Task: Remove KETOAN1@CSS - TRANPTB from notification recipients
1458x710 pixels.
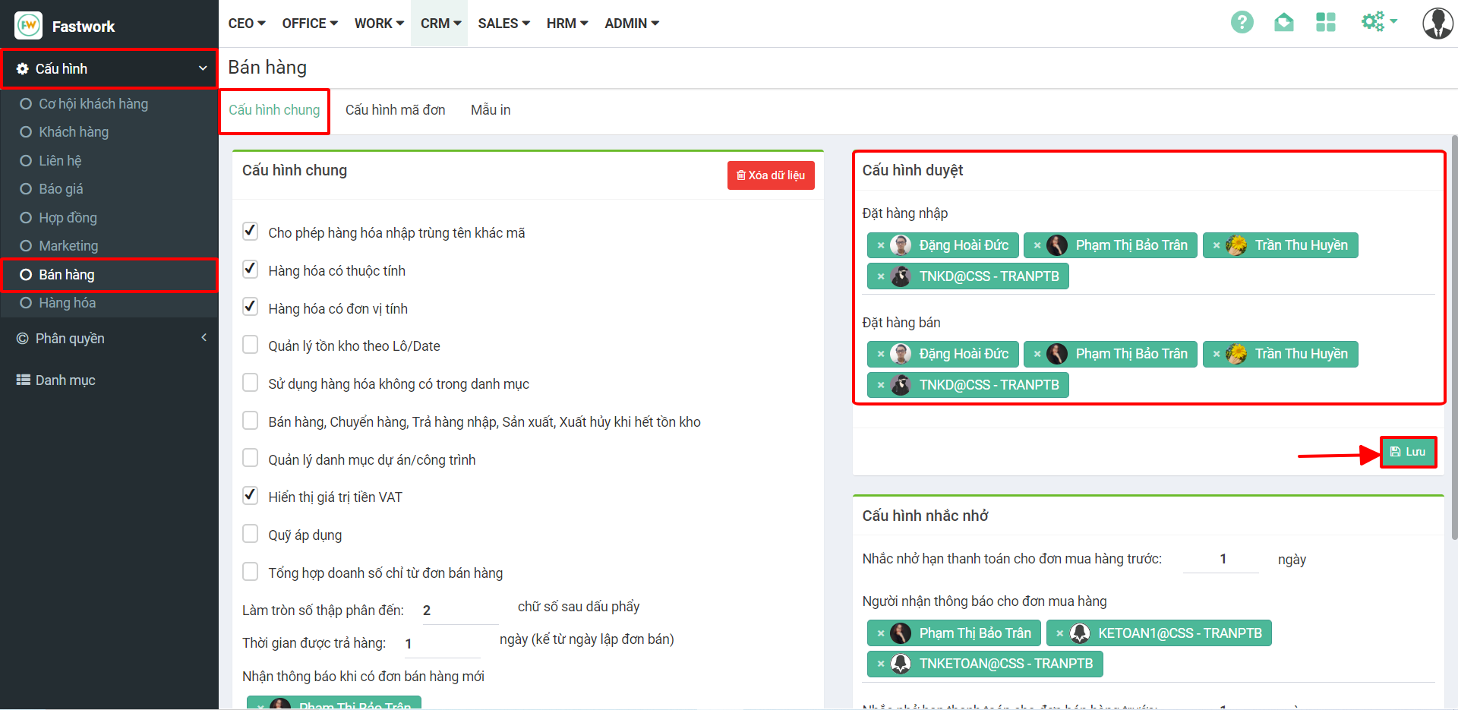Action: (1060, 633)
